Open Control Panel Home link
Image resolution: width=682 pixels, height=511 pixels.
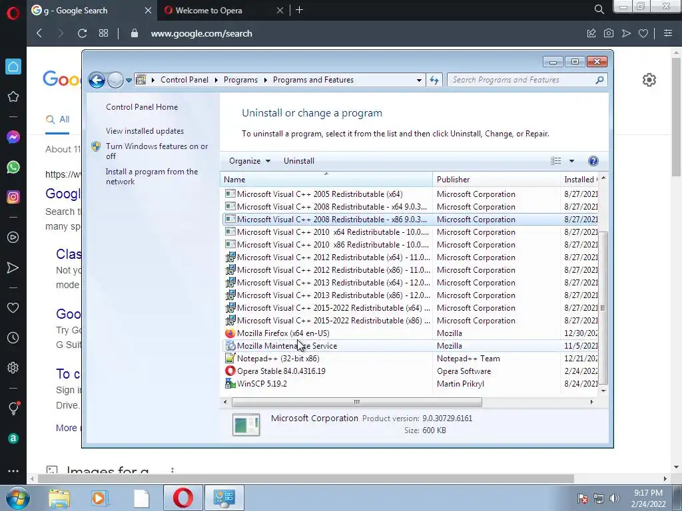pyautogui.click(x=142, y=107)
